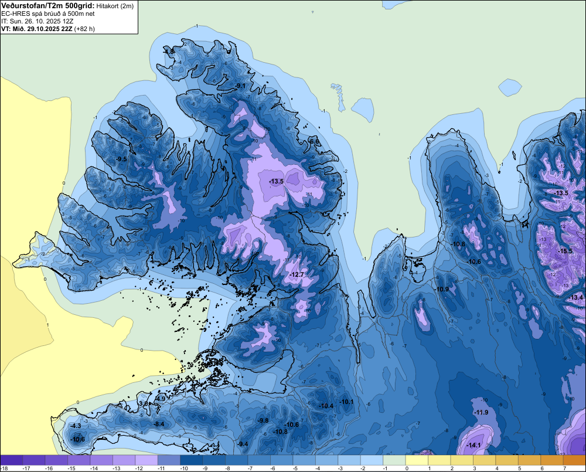586x472 pixels.
Task: Click the -4.9 temperature label
Action: [x=160, y=399]
